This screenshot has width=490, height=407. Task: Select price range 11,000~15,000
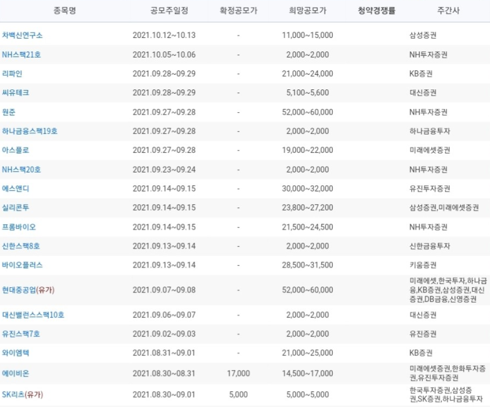pyautogui.click(x=307, y=35)
